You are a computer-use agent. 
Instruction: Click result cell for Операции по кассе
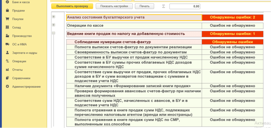232,26
